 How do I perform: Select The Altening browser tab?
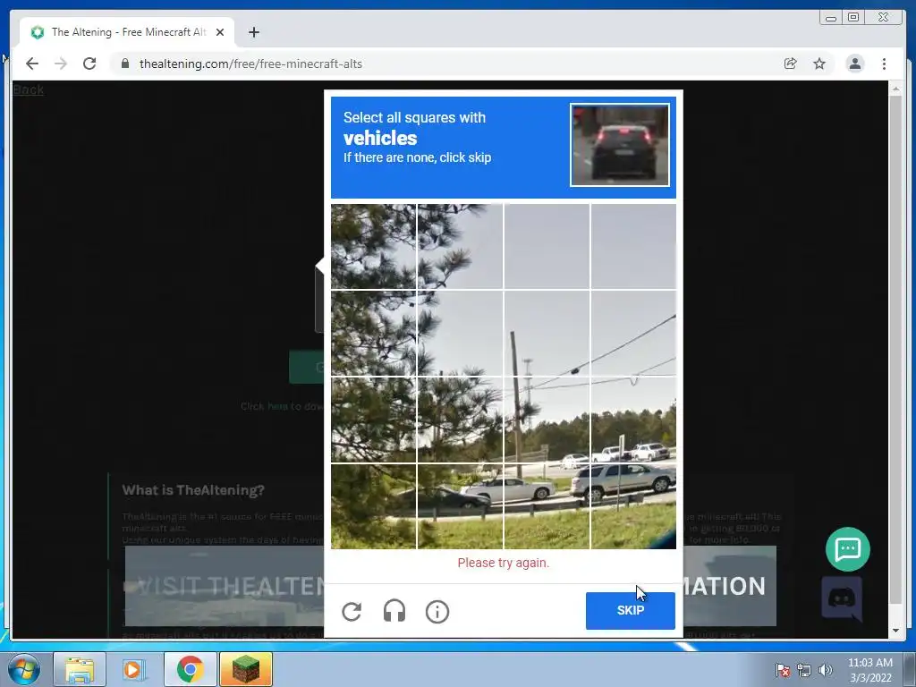(x=127, y=32)
